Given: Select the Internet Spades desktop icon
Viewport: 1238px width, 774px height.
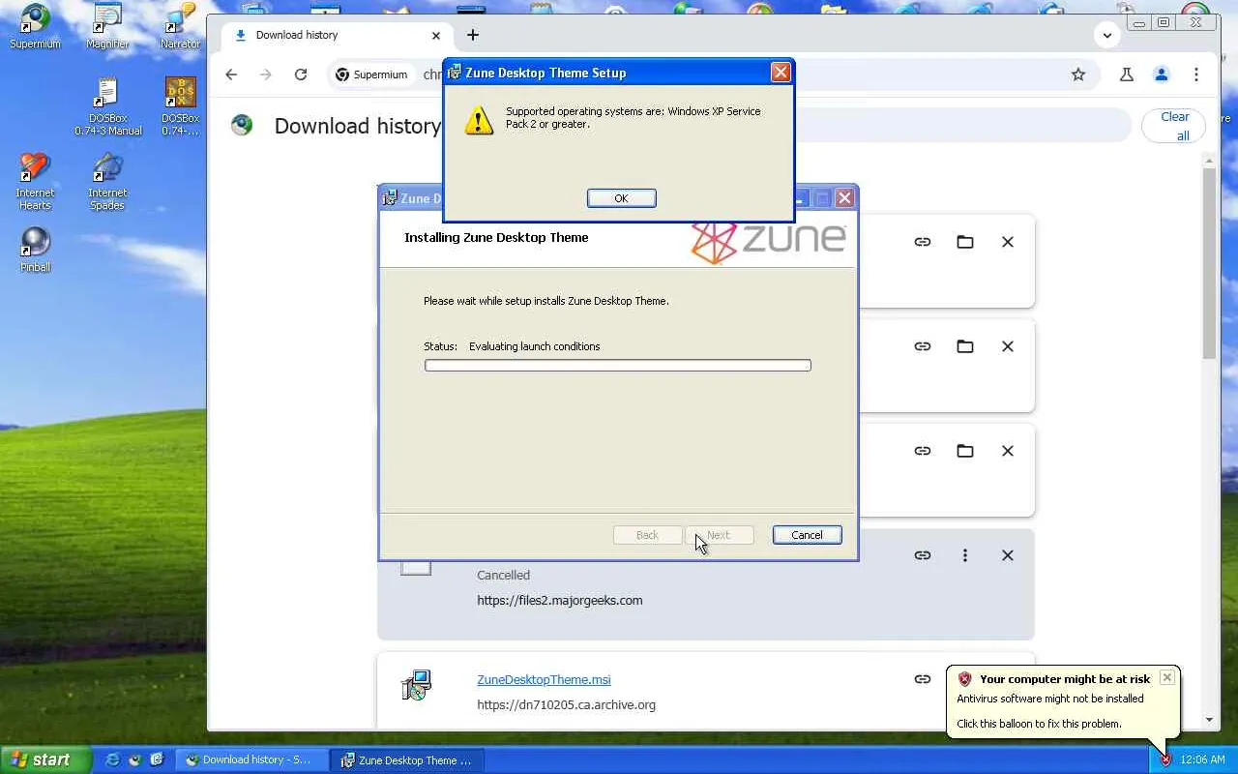Looking at the screenshot, I should 107,182.
